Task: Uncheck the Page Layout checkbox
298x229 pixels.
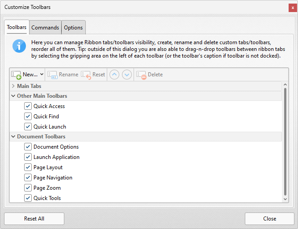Action: pos(28,167)
